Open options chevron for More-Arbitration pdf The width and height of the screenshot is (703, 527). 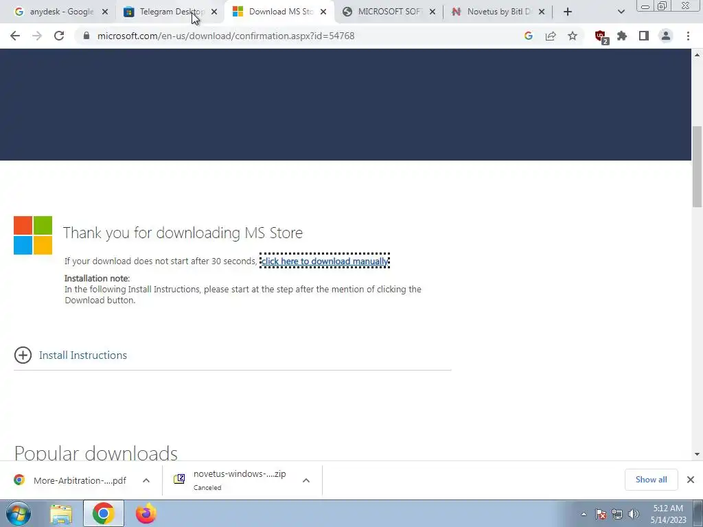(146, 480)
